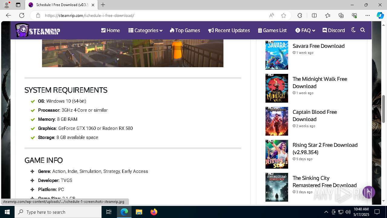
Task: Click the taskbar search box
Action: tap(58, 212)
